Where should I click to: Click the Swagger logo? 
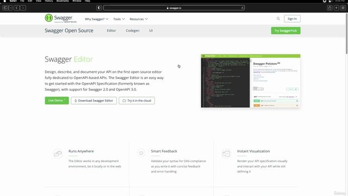pos(60,18)
